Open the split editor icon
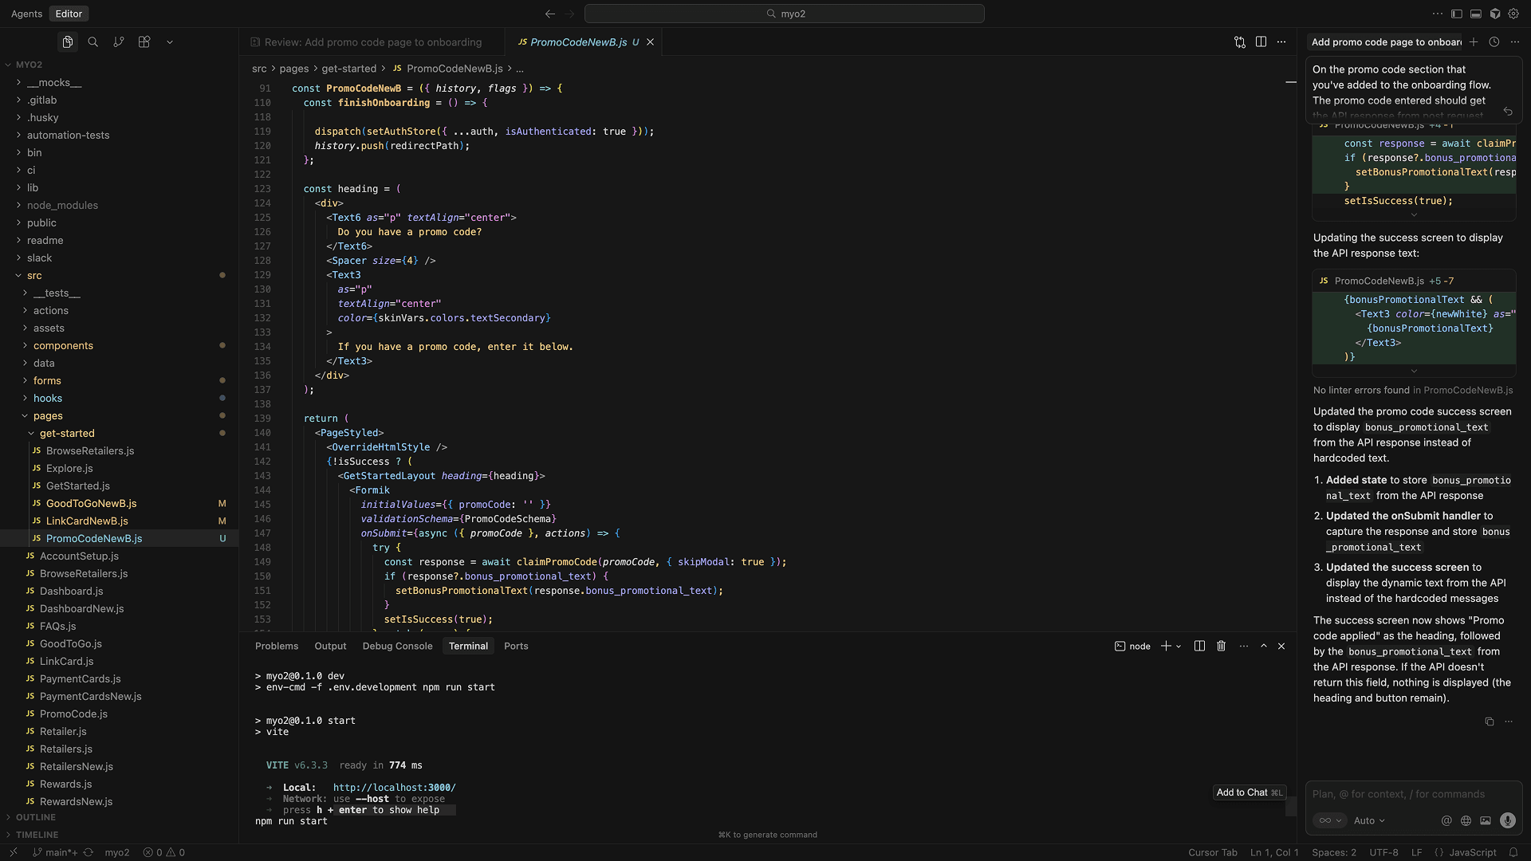The width and height of the screenshot is (1531, 861). (x=1261, y=41)
